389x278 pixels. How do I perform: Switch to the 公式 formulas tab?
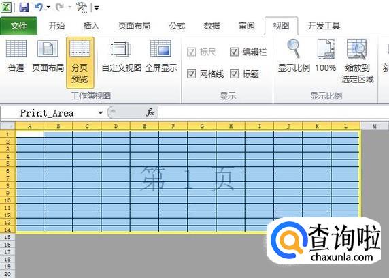pyautogui.click(x=177, y=26)
